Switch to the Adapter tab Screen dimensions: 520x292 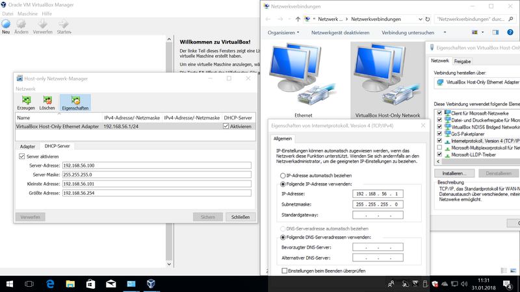coord(27,147)
